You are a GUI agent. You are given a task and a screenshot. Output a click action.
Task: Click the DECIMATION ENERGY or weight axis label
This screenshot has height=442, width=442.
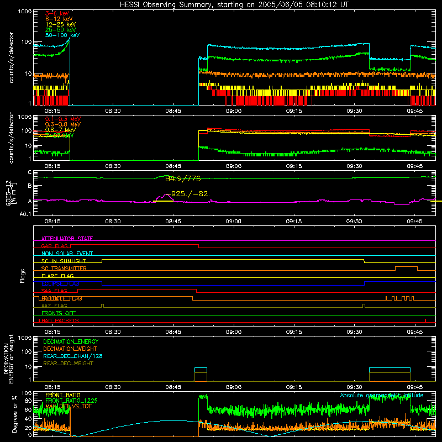(8, 359)
